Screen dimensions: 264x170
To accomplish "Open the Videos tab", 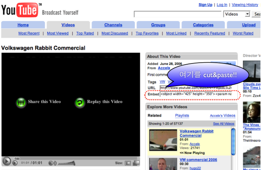I will pyautogui.click(x=68, y=25).
